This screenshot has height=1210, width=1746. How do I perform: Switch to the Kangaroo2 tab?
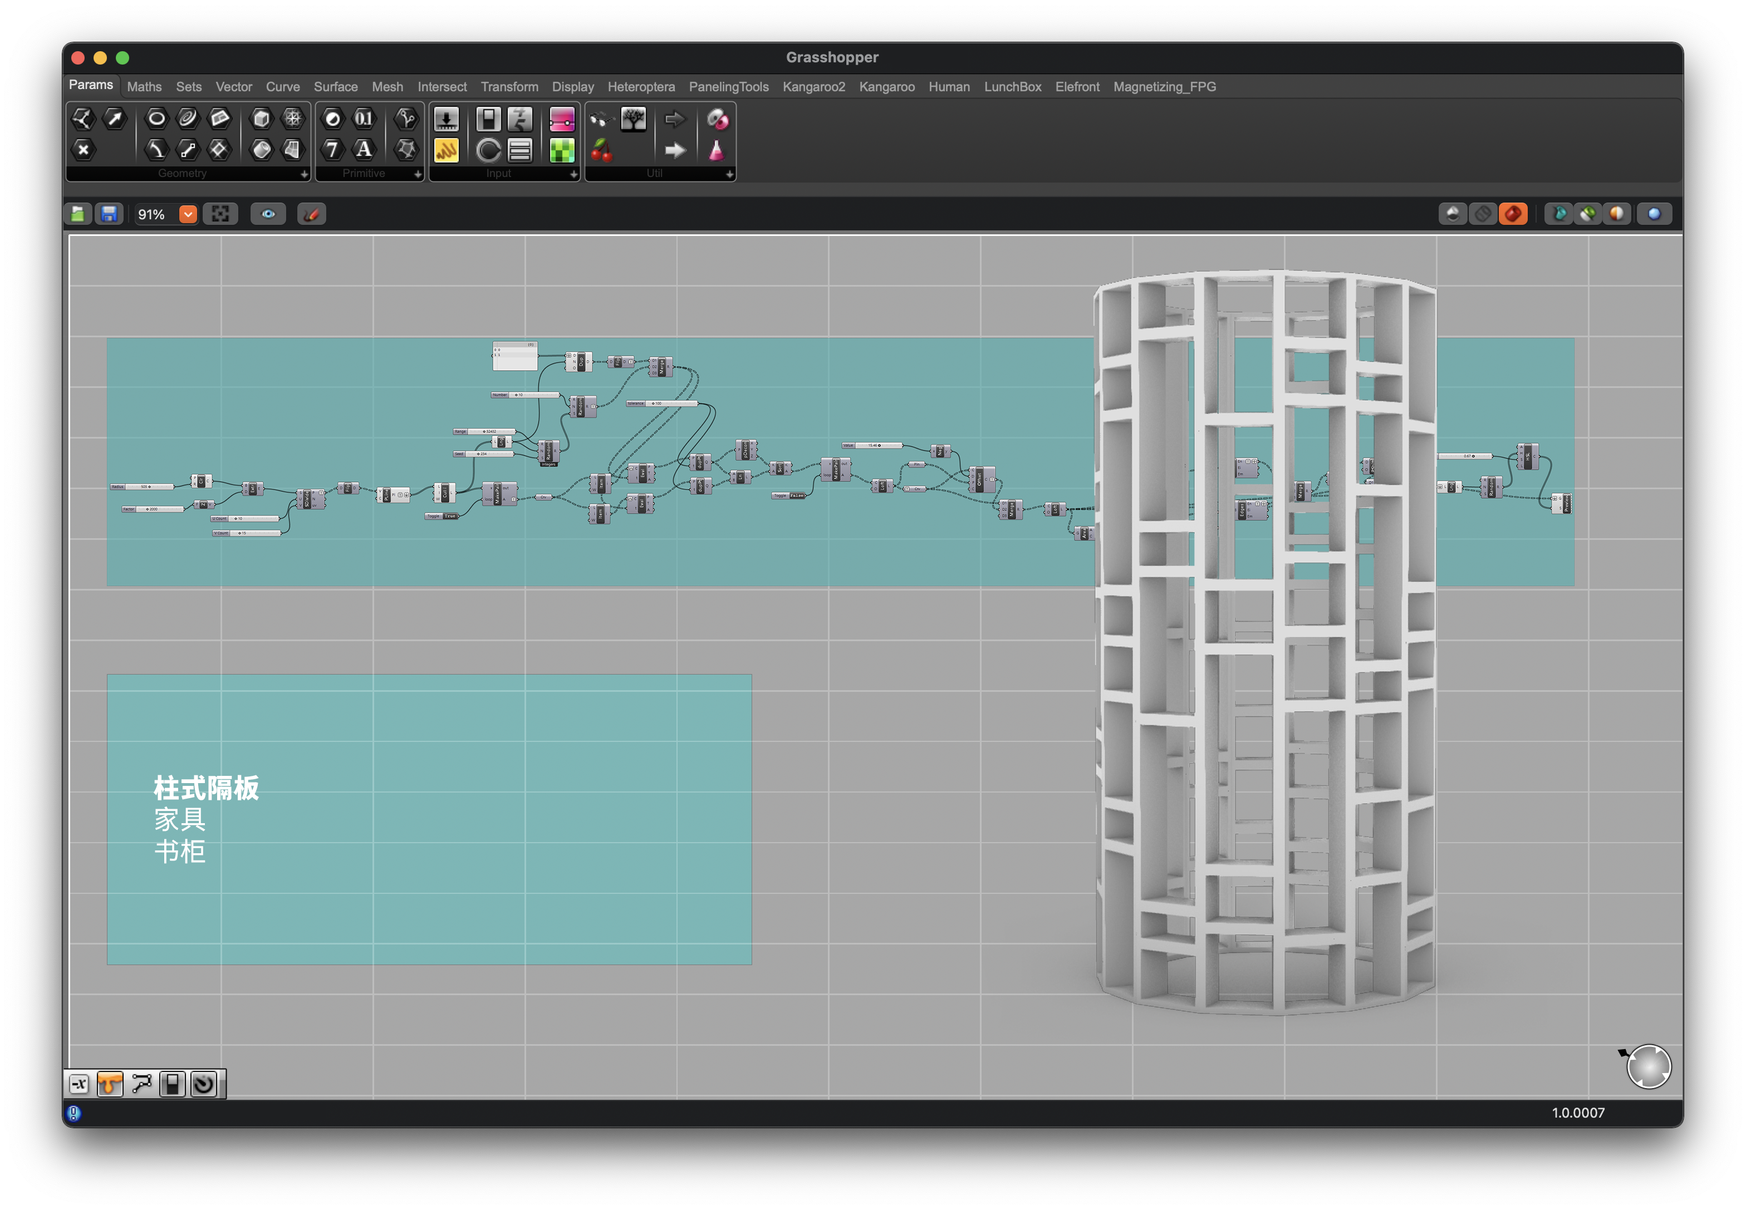813,87
